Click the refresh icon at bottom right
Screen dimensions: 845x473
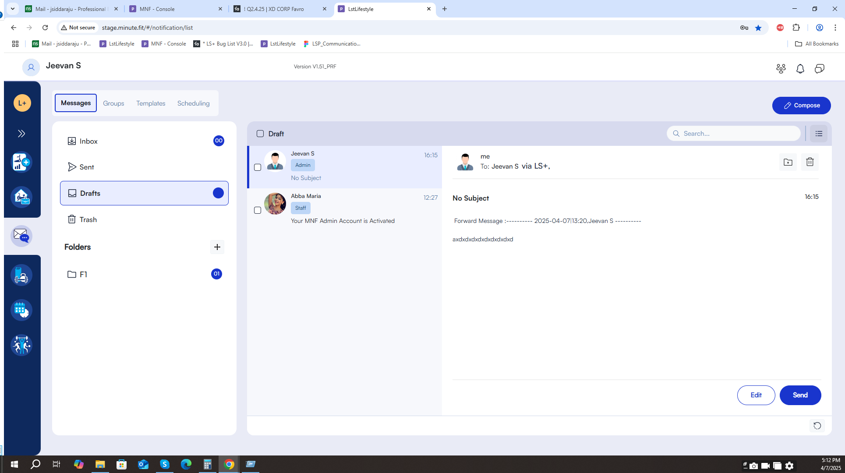tap(817, 426)
